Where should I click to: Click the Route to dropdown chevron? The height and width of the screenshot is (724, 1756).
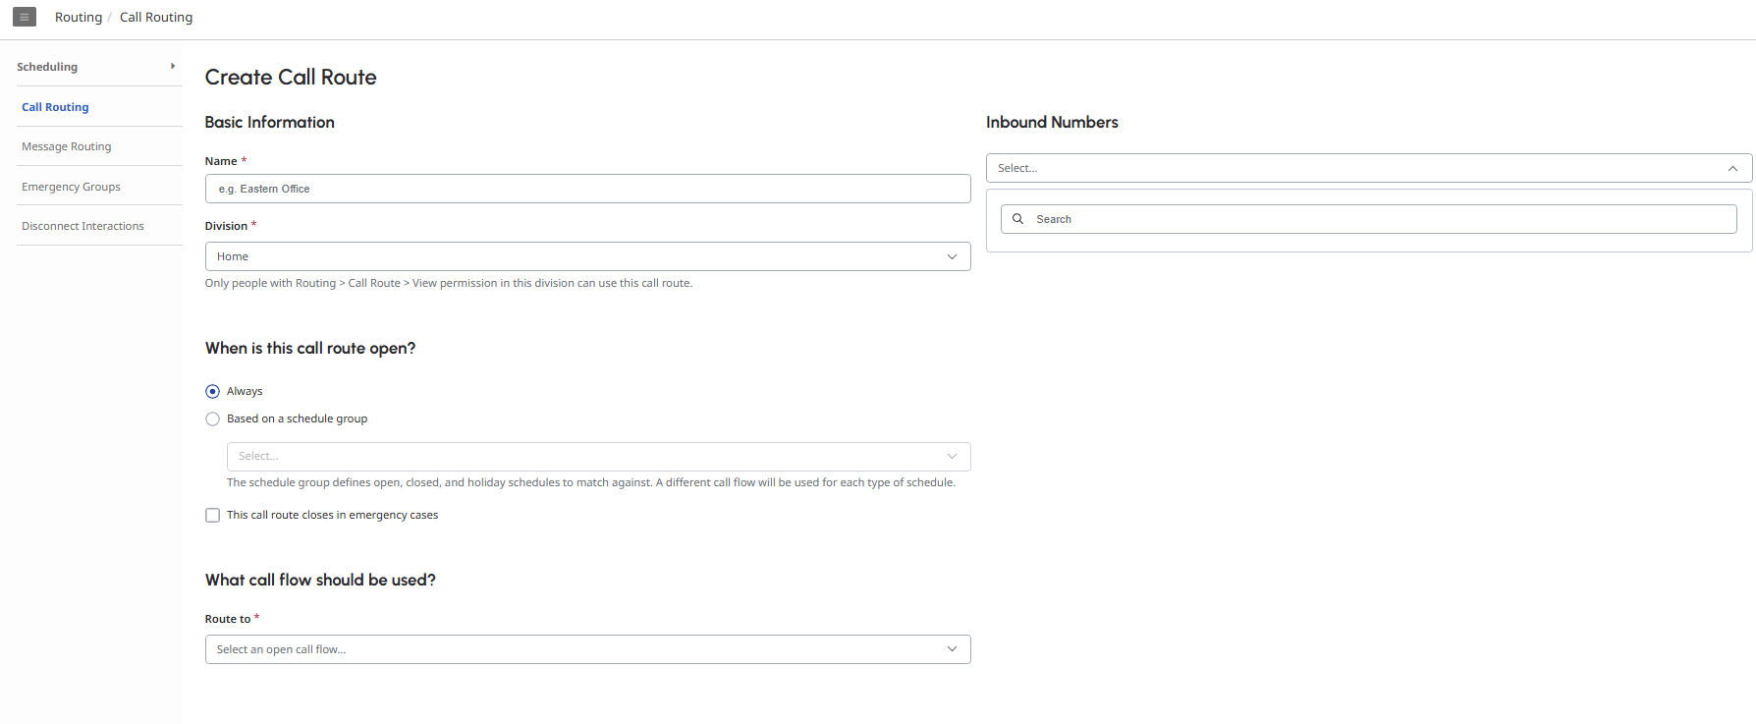coord(952,649)
